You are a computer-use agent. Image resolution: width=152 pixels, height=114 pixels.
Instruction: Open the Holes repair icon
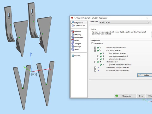tap(73, 41)
